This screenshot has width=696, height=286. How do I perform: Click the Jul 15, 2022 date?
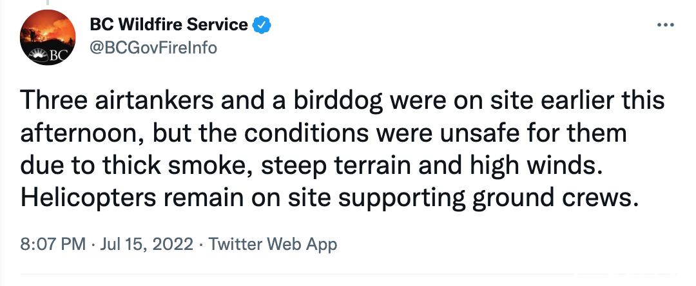point(146,244)
